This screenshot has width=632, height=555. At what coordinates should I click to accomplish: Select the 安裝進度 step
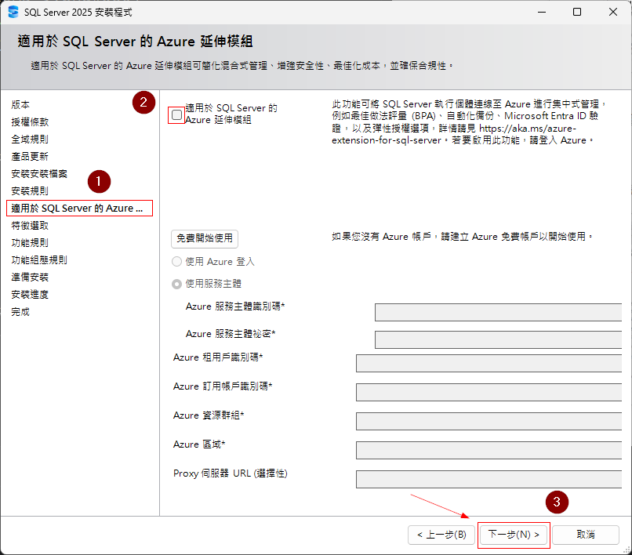[30, 295]
